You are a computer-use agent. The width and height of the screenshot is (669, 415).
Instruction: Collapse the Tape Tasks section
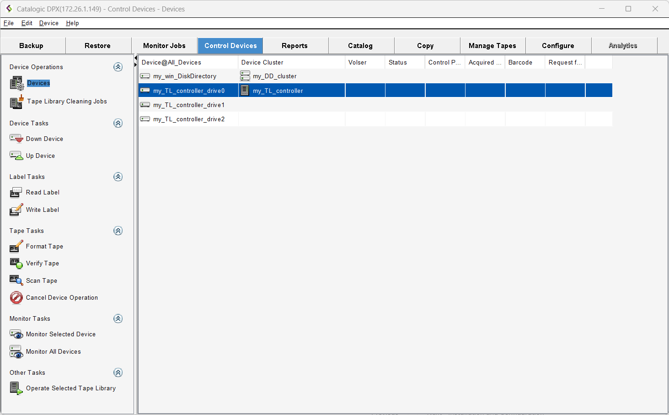pyautogui.click(x=118, y=231)
